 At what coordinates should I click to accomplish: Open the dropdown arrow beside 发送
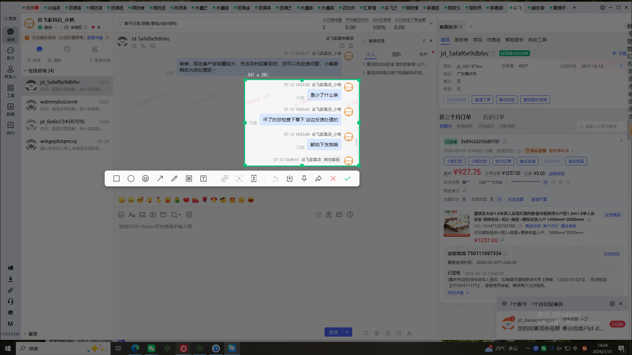click(x=347, y=332)
